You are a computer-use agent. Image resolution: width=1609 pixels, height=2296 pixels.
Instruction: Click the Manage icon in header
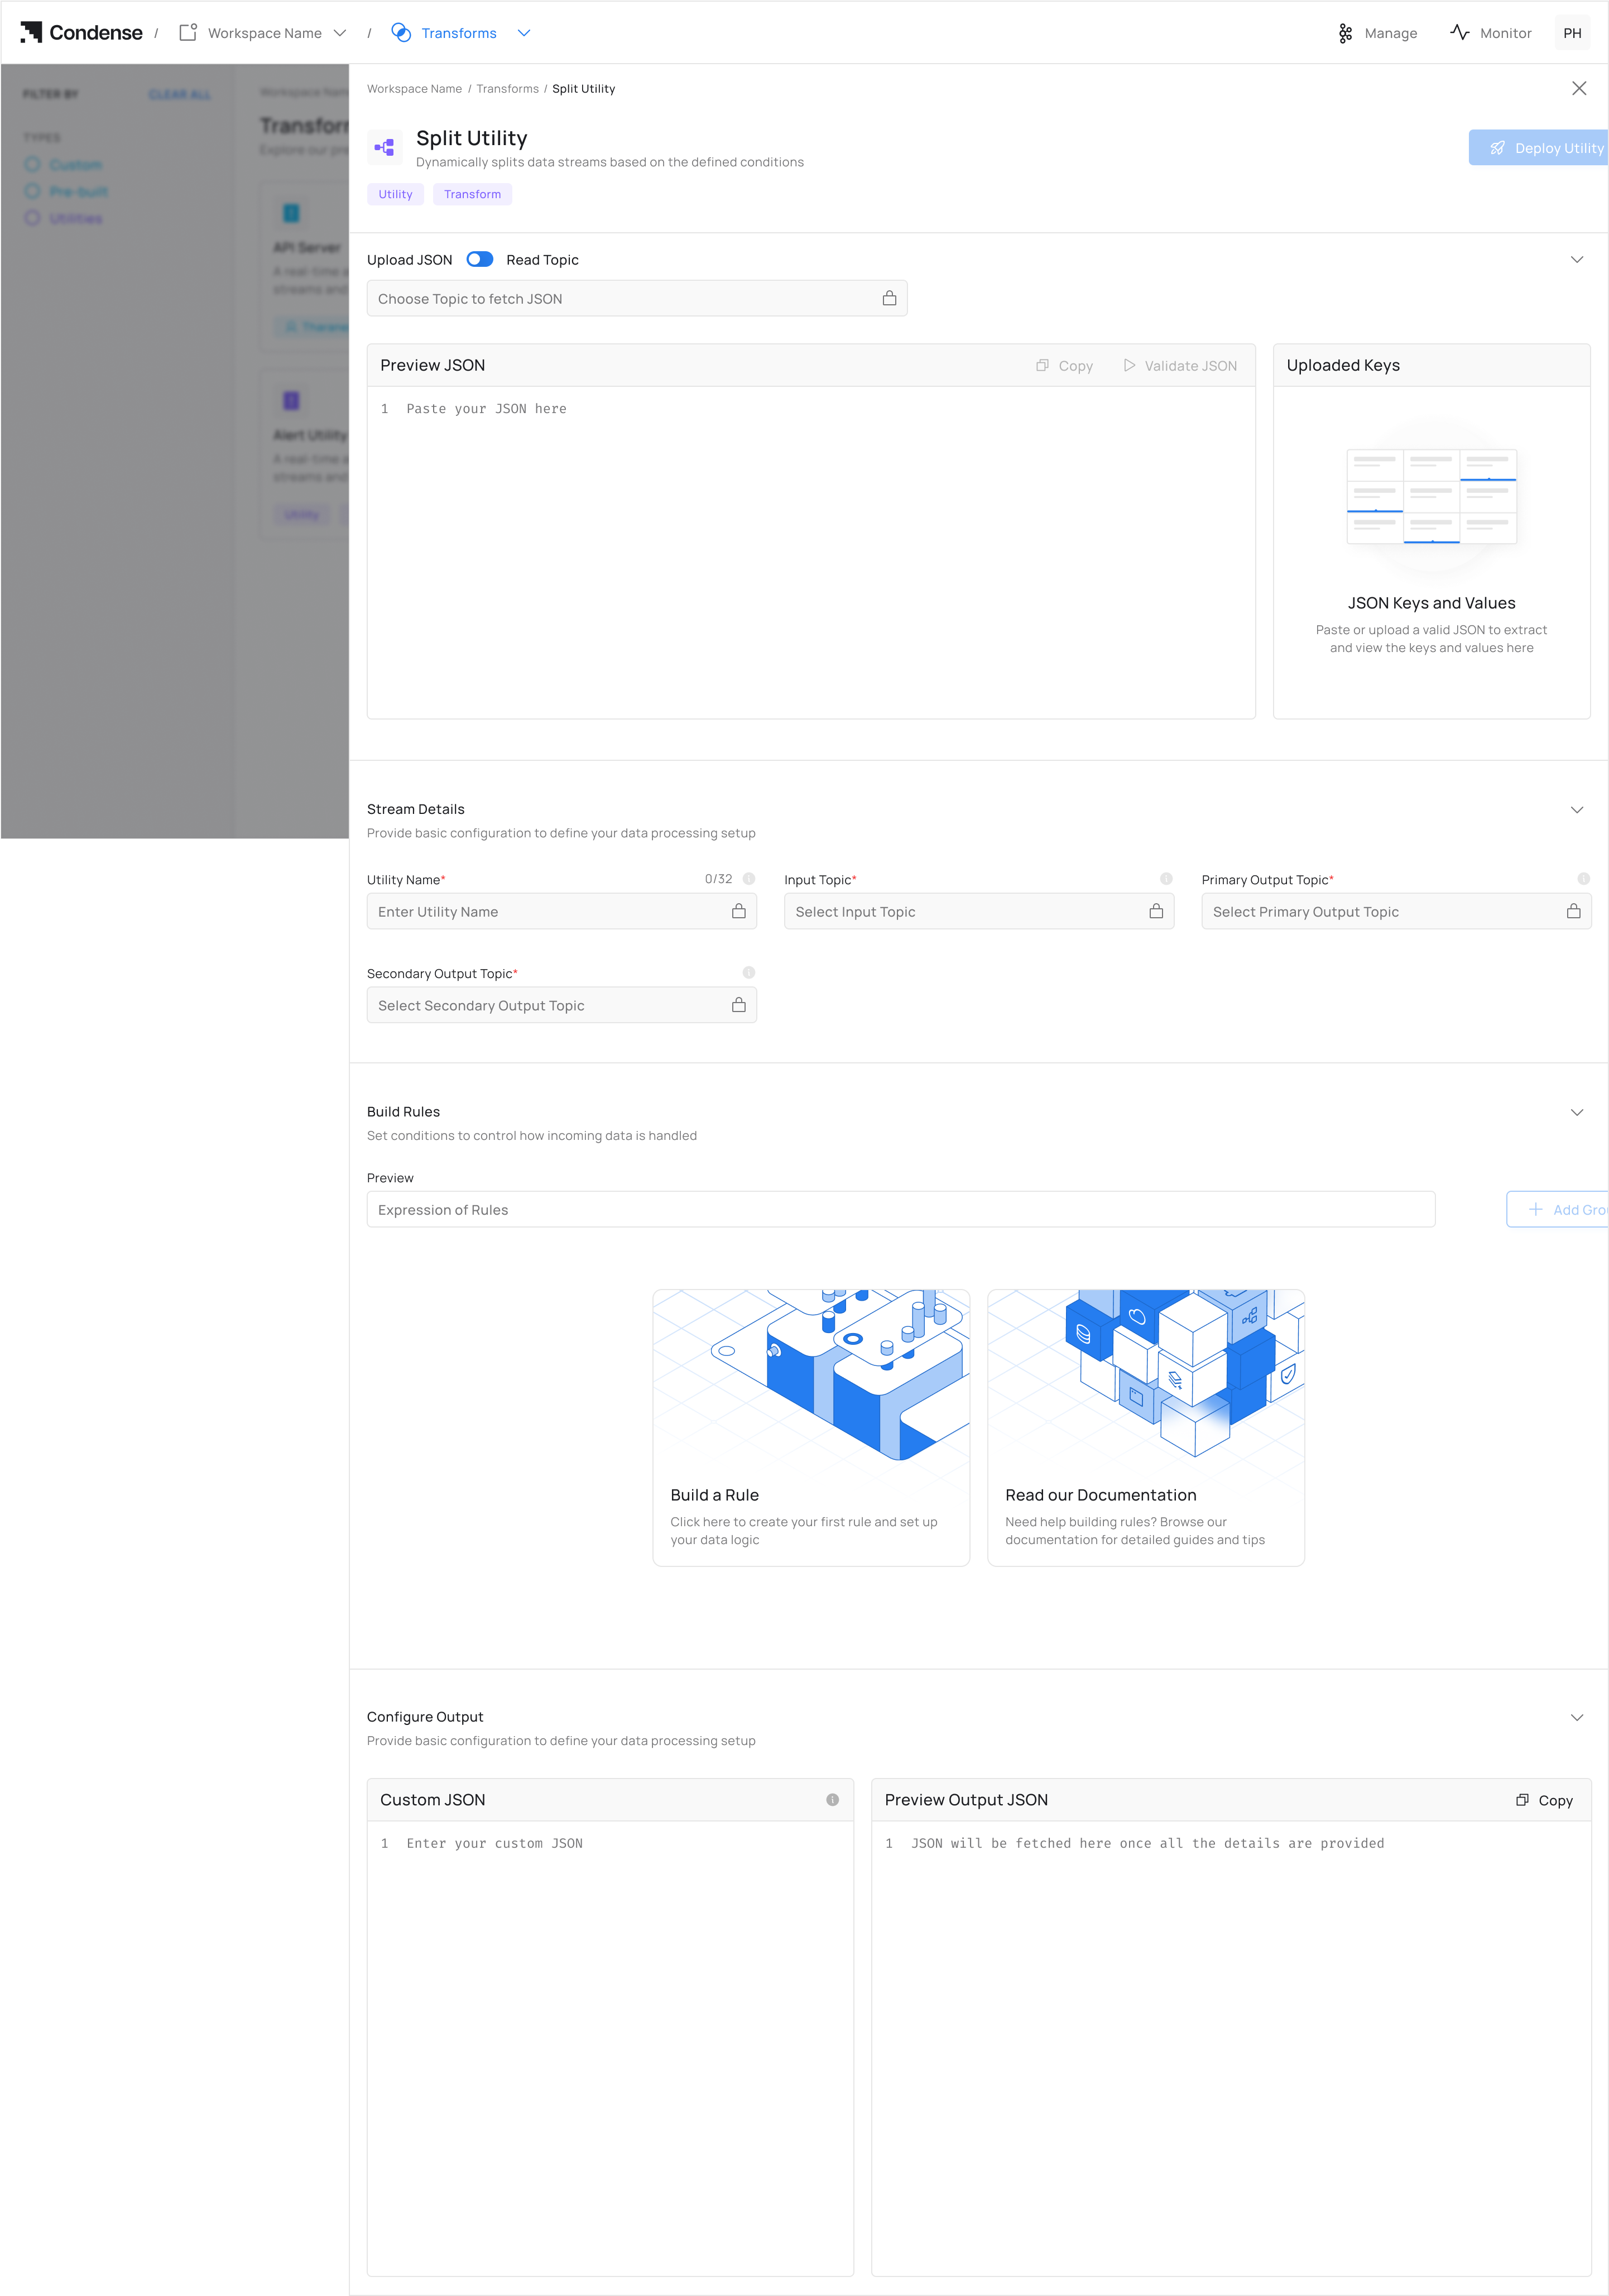coord(1345,33)
